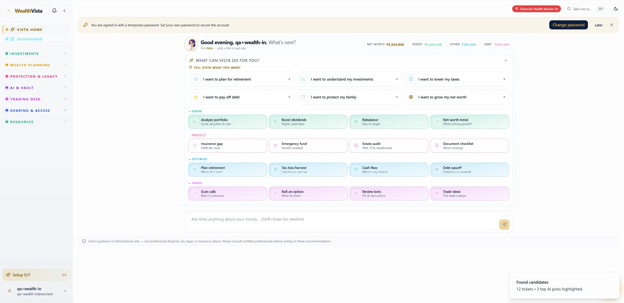Select 'I want to grow my net worth'

pos(456,97)
